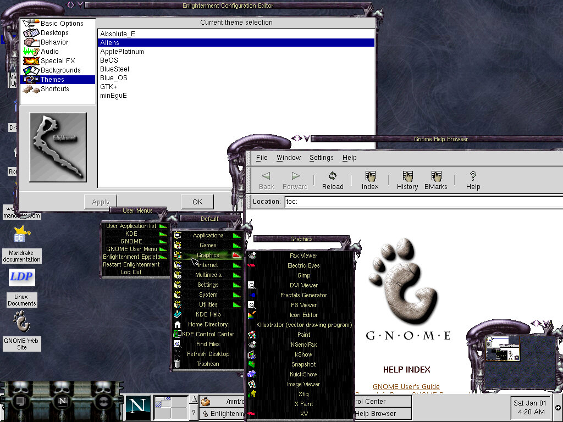Select Gimp from the Graphics menu

tap(303, 275)
